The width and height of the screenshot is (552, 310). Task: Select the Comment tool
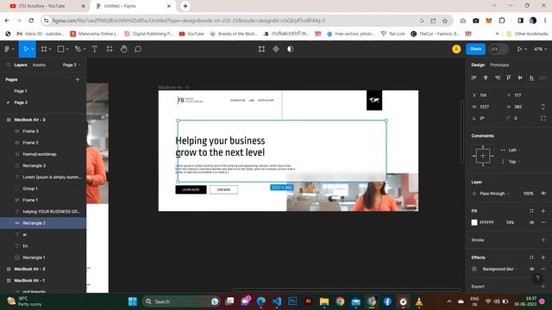tap(138, 49)
